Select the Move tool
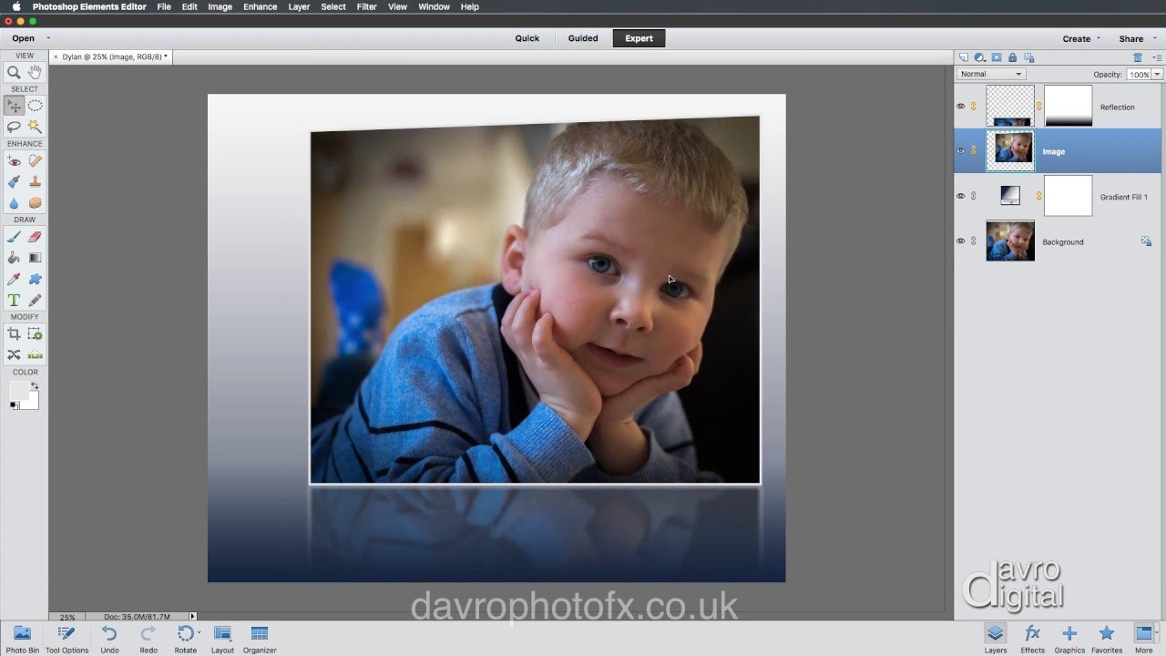 point(14,106)
